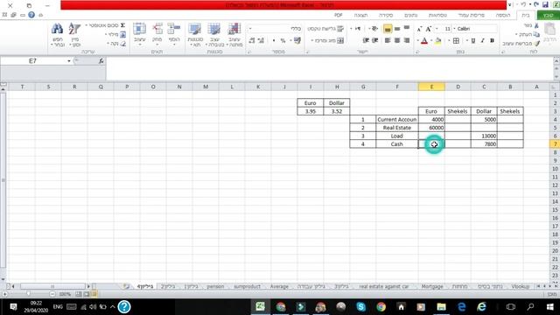The width and height of the screenshot is (560, 315).
Task: Click the Redo arrow in quick access toolbar
Action: pos(536,4)
